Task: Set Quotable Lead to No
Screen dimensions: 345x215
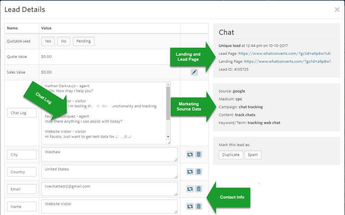Action: tap(63, 41)
